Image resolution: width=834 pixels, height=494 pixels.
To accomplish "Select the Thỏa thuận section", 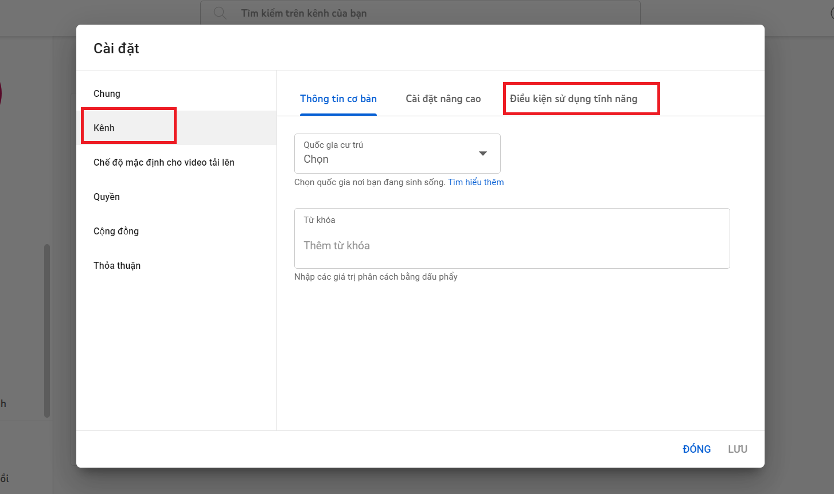I will (176, 265).
